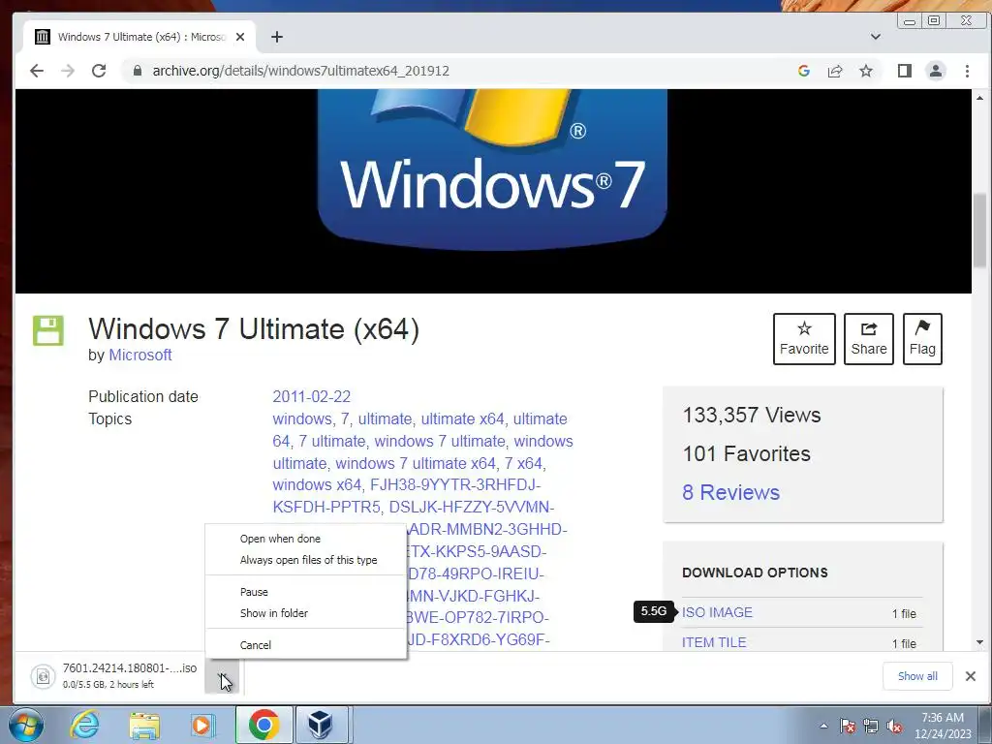The width and height of the screenshot is (992, 744).
Task: Open the 8 Reviews link
Action: coord(730,492)
